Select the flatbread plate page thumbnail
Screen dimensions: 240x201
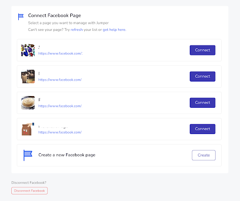point(28,103)
